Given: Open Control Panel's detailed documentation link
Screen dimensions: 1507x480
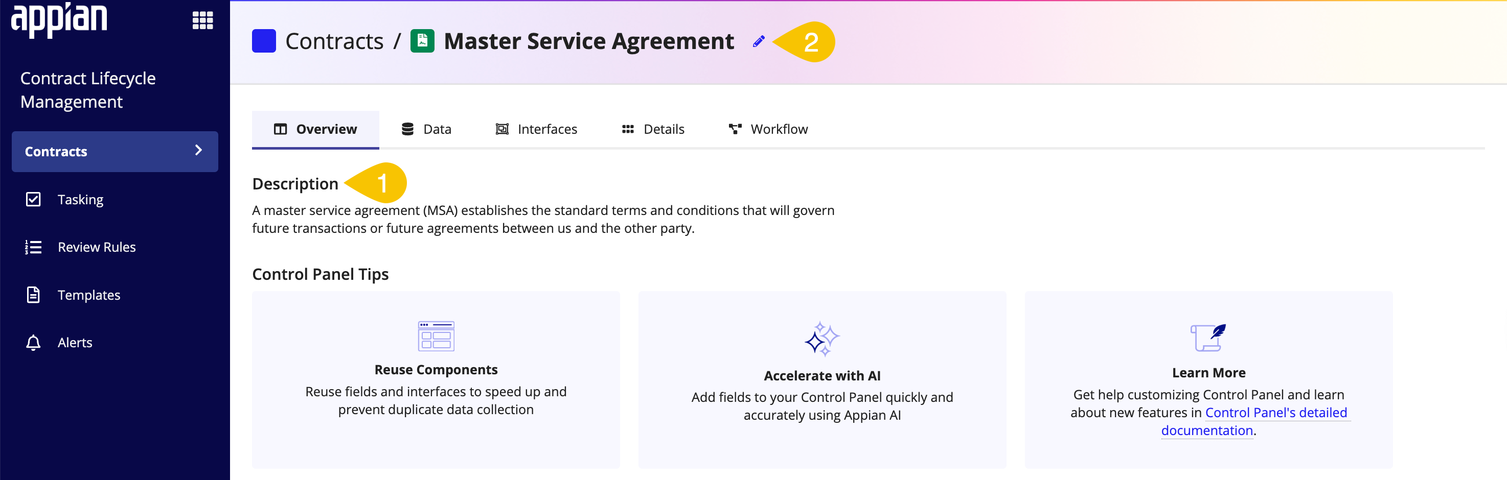Looking at the screenshot, I should click(1254, 421).
